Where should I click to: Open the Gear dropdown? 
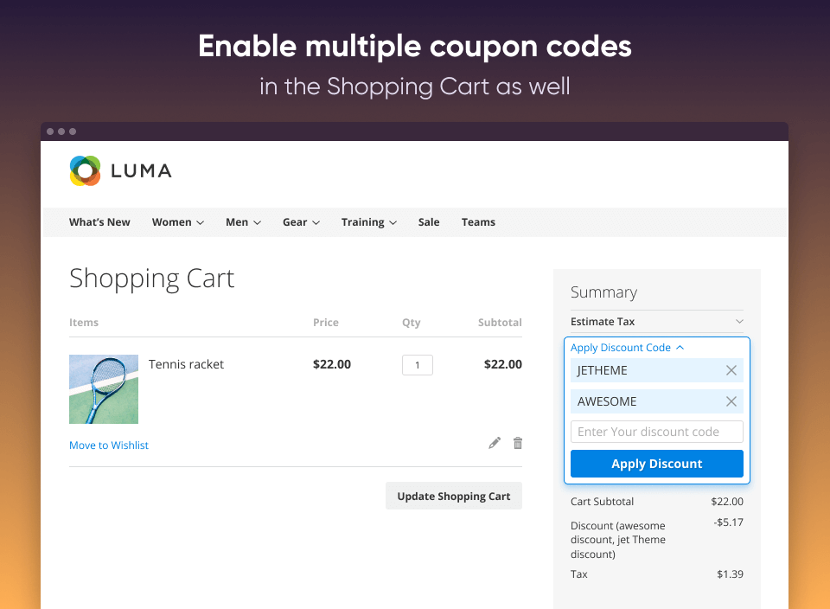(x=300, y=221)
